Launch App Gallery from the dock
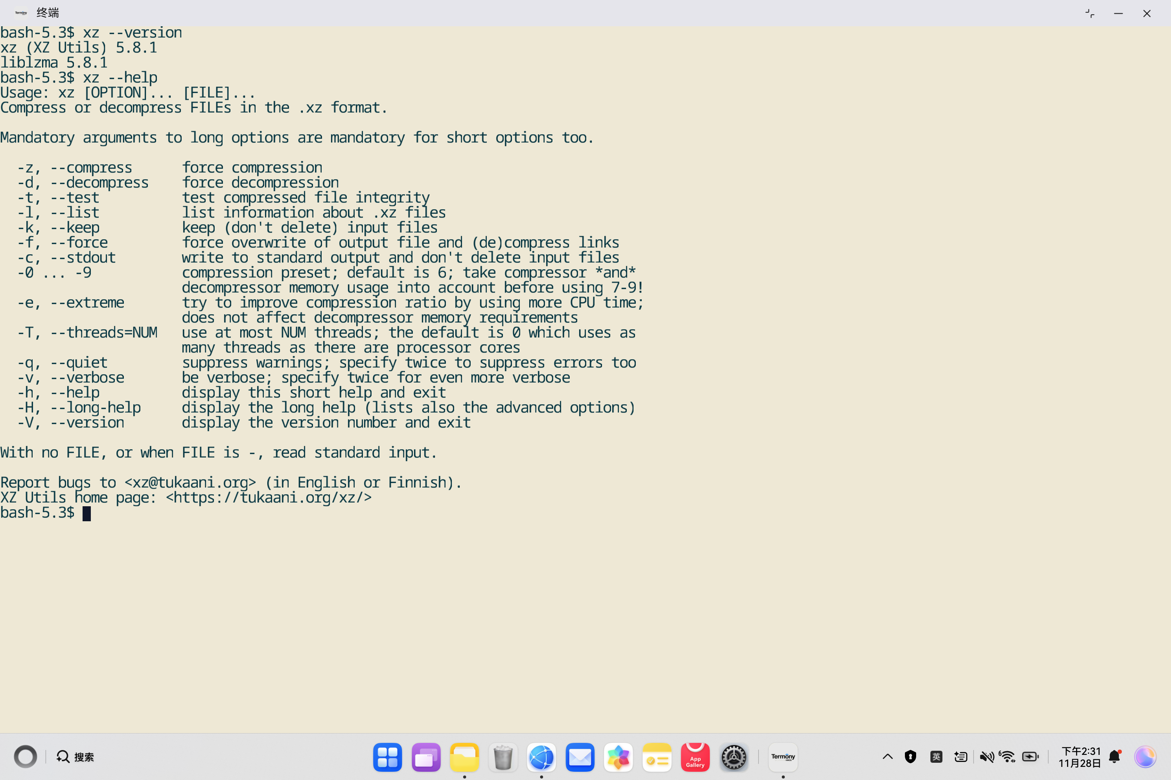1171x780 pixels. (x=695, y=757)
